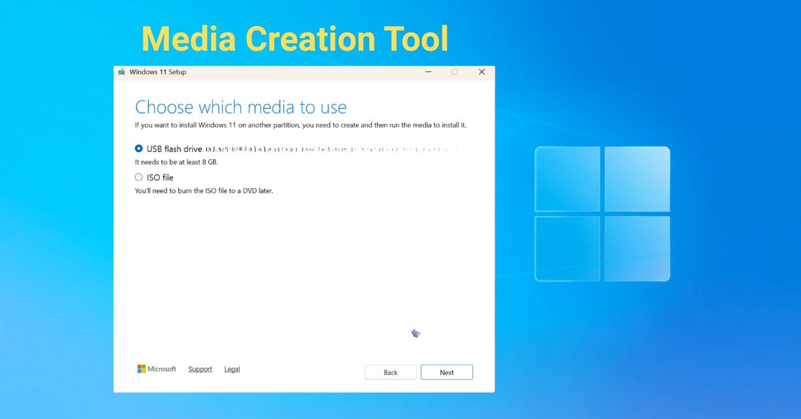The width and height of the screenshot is (801, 419).
Task: Click the top-left pane of the Windows logo
Action: [x=567, y=178]
